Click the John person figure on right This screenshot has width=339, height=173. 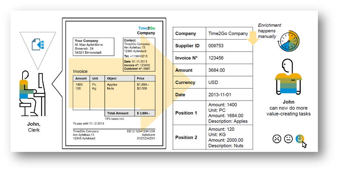(289, 78)
